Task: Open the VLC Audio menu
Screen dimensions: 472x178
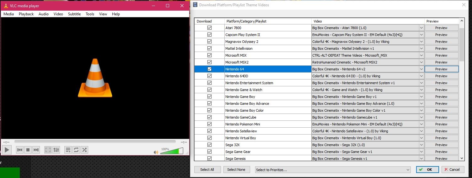Action: tap(44, 14)
